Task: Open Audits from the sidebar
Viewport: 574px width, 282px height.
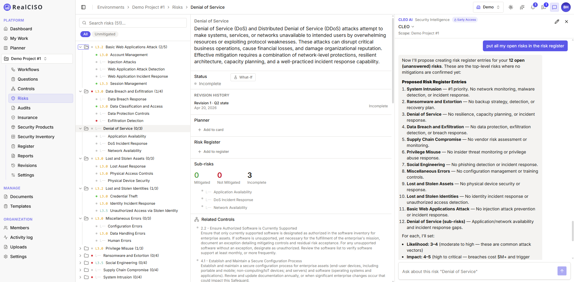Action: 24,108
